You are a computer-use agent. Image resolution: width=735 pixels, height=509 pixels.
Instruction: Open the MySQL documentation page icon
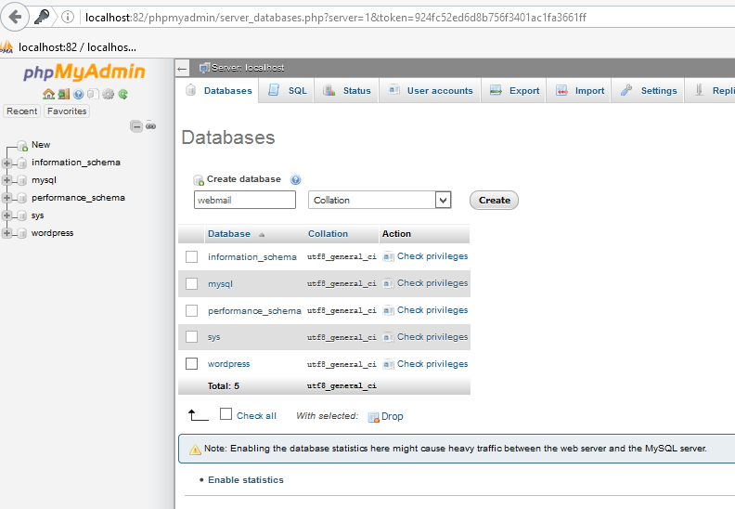point(93,95)
